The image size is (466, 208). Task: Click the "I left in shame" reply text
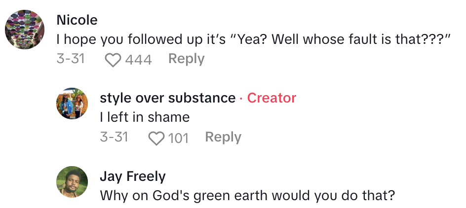145,117
